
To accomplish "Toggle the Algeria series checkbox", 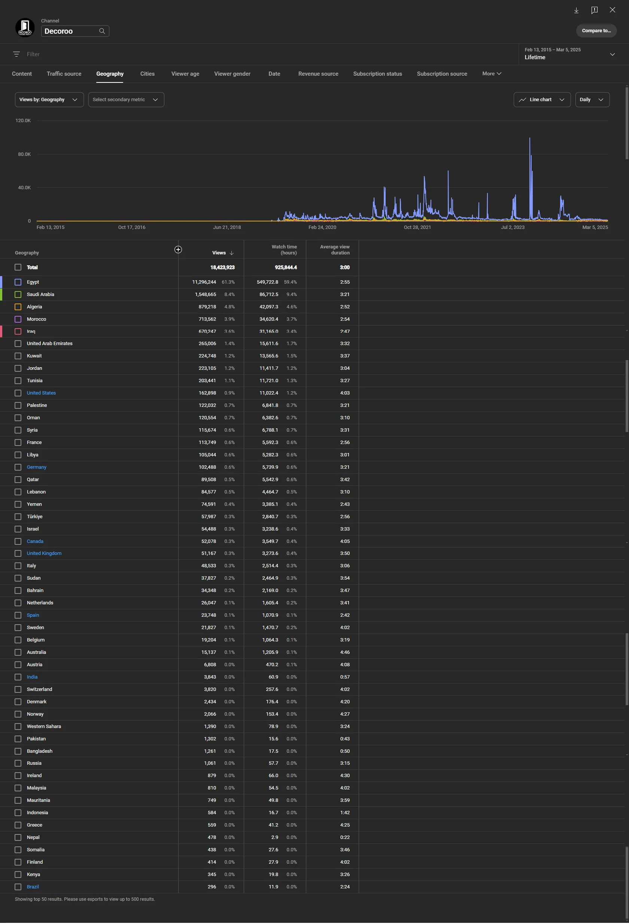I will click(x=18, y=307).
